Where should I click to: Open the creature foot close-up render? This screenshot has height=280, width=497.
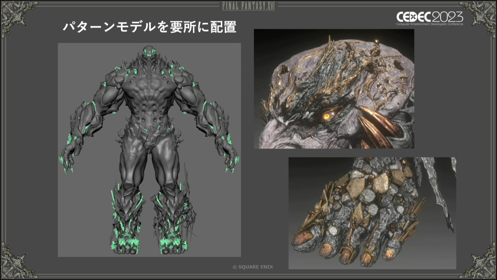click(372, 213)
